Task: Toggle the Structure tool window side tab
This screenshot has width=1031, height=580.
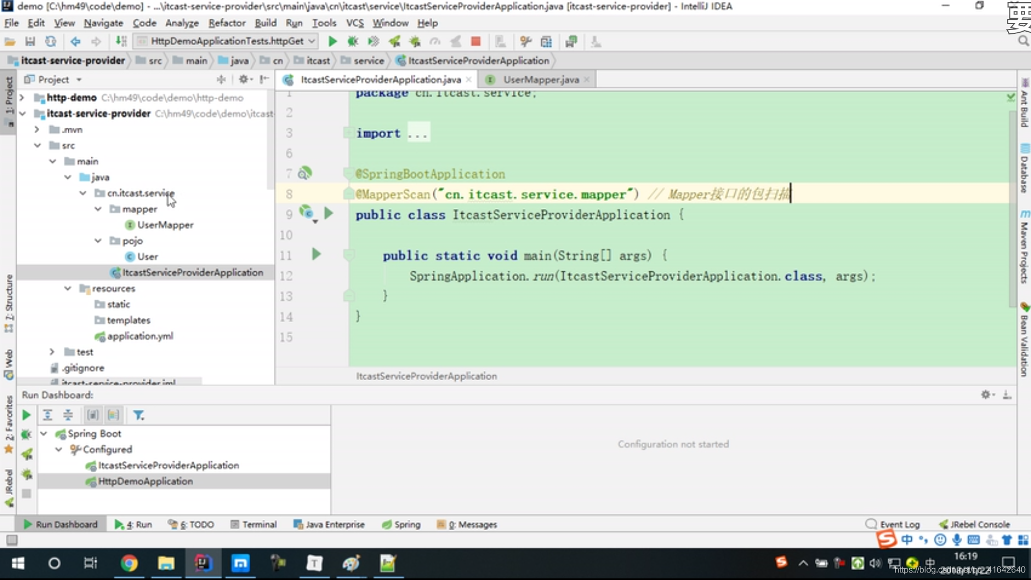Action: pos(9,302)
